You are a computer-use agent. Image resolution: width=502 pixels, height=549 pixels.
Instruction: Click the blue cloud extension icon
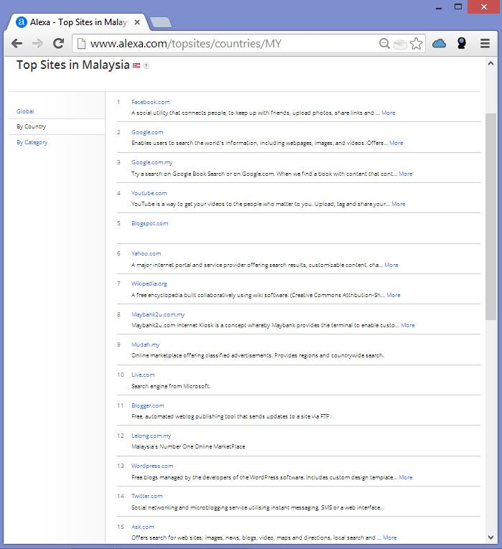pos(439,43)
